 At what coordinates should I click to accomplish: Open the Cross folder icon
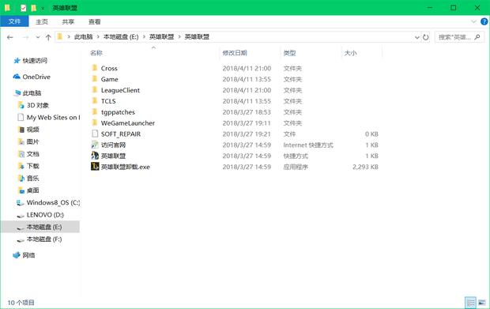click(x=95, y=68)
